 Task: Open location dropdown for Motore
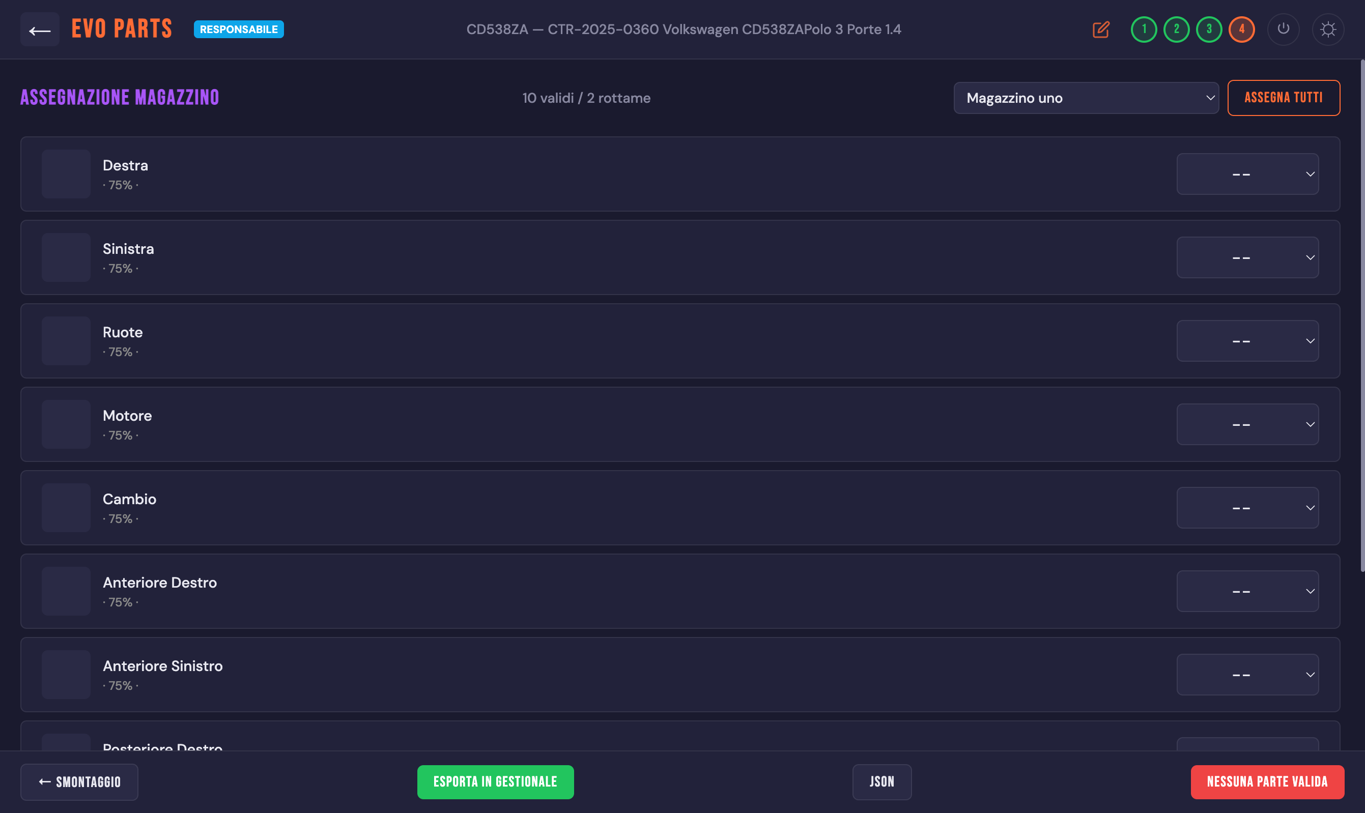click(x=1247, y=425)
